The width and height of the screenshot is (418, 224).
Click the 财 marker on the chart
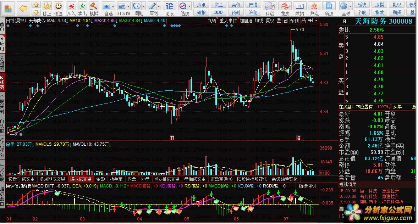[x=172, y=138]
